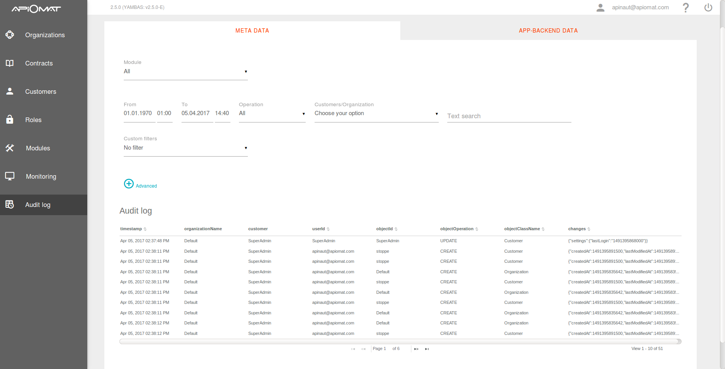Viewport: 725px width, 369px height.
Task: Click the Modules tools icon
Action: click(x=10, y=148)
